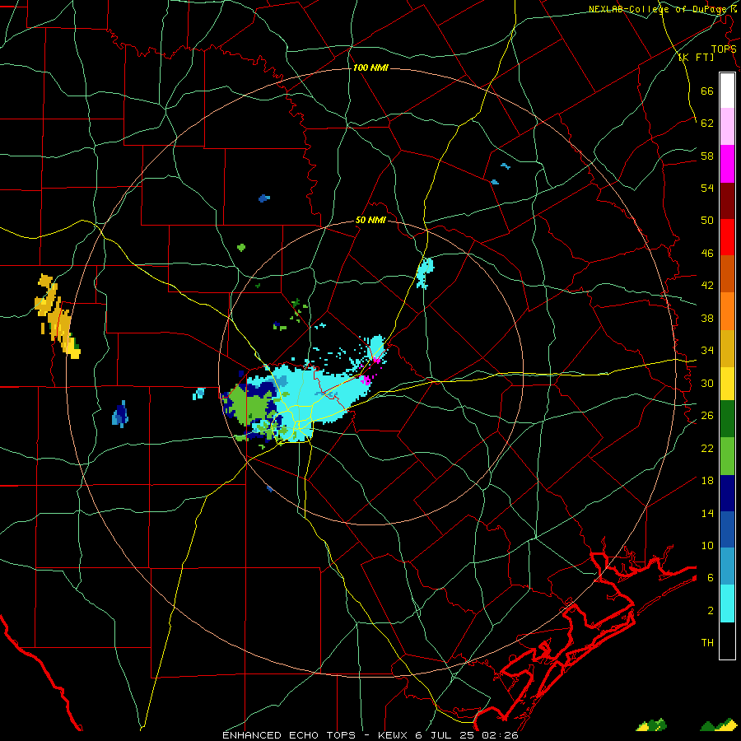Pick the bright red legend swatch
Image resolution: width=741 pixels, height=741 pixels.
click(727, 237)
